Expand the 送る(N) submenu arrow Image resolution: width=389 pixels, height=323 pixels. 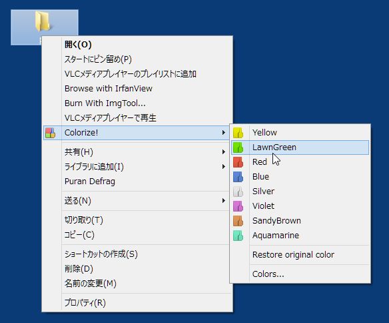tap(224, 200)
